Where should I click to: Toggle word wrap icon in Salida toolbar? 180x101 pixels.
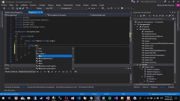click(75, 72)
